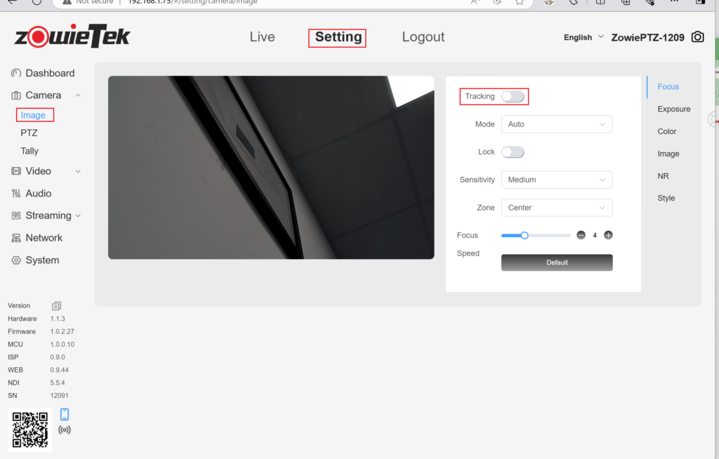This screenshot has width=719, height=459.
Task: Click the camera preview image
Action: tap(271, 168)
